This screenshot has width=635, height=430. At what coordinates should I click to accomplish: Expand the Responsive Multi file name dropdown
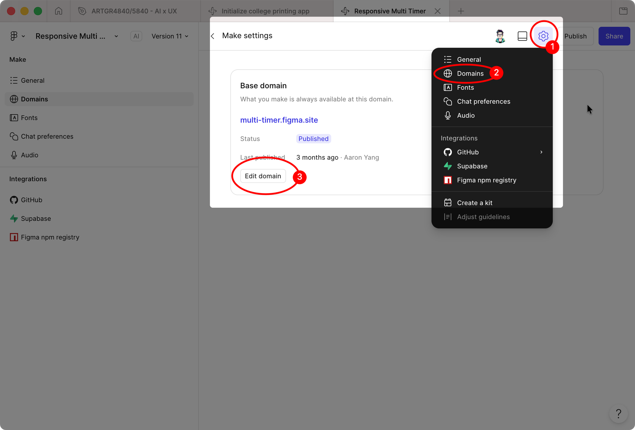(x=116, y=36)
